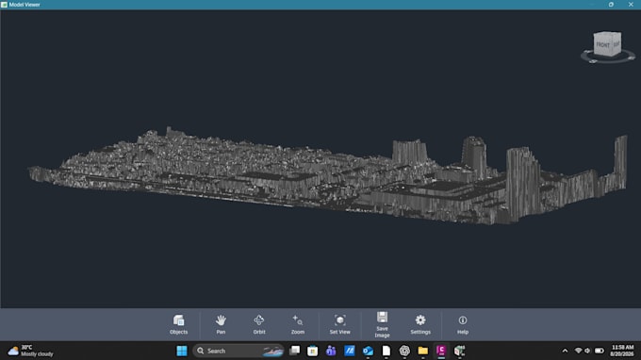Click Save Image floppy disk icon

click(382, 317)
